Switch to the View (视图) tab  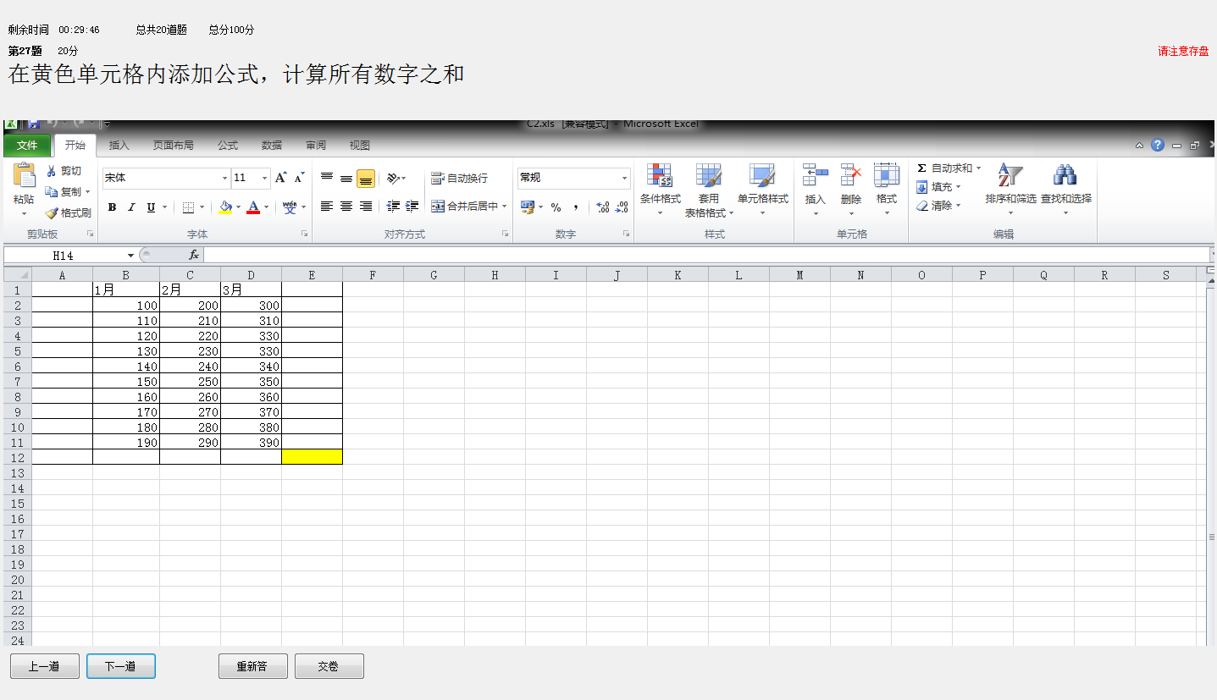tap(360, 146)
